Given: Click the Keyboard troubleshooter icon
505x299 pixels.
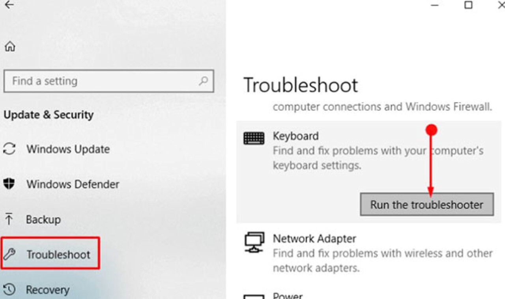Looking at the screenshot, I should point(254,138).
